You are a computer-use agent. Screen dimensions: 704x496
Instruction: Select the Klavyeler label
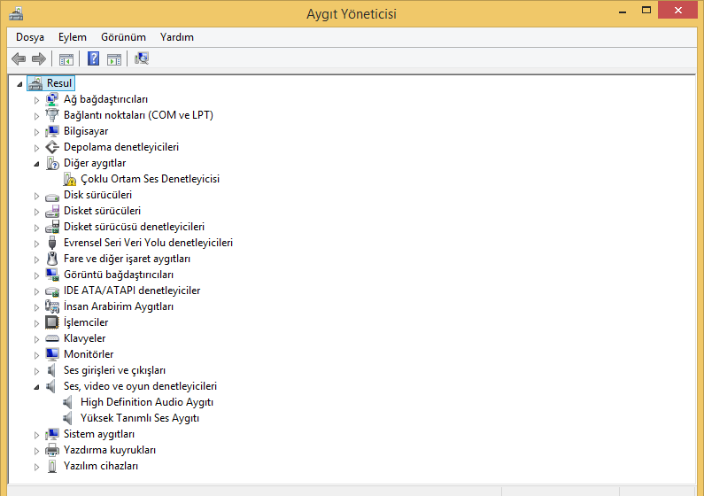click(84, 338)
